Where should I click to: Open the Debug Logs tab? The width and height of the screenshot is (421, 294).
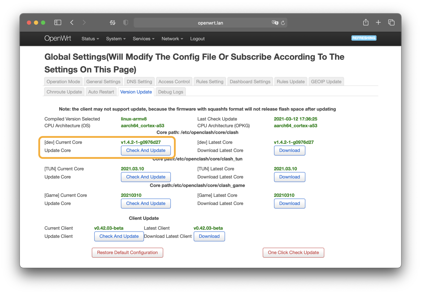click(171, 92)
